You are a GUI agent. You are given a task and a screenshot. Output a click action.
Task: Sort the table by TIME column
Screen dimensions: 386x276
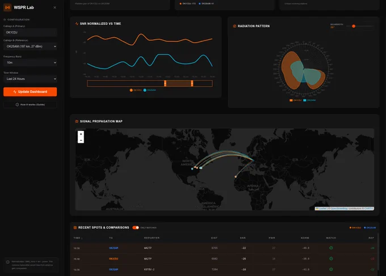pos(78,238)
